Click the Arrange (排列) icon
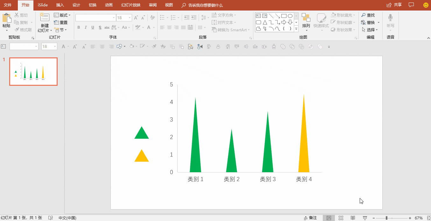This screenshot has width=431, height=221. click(306, 18)
